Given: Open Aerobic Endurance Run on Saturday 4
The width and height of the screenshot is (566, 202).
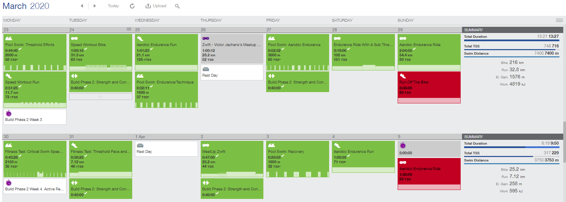Looking at the screenshot, I should pyautogui.click(x=363, y=157).
